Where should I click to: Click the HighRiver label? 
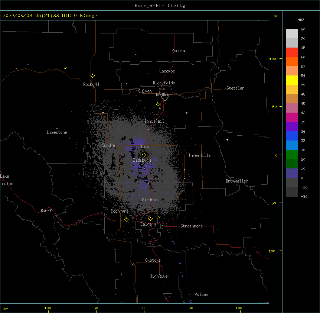(160, 276)
